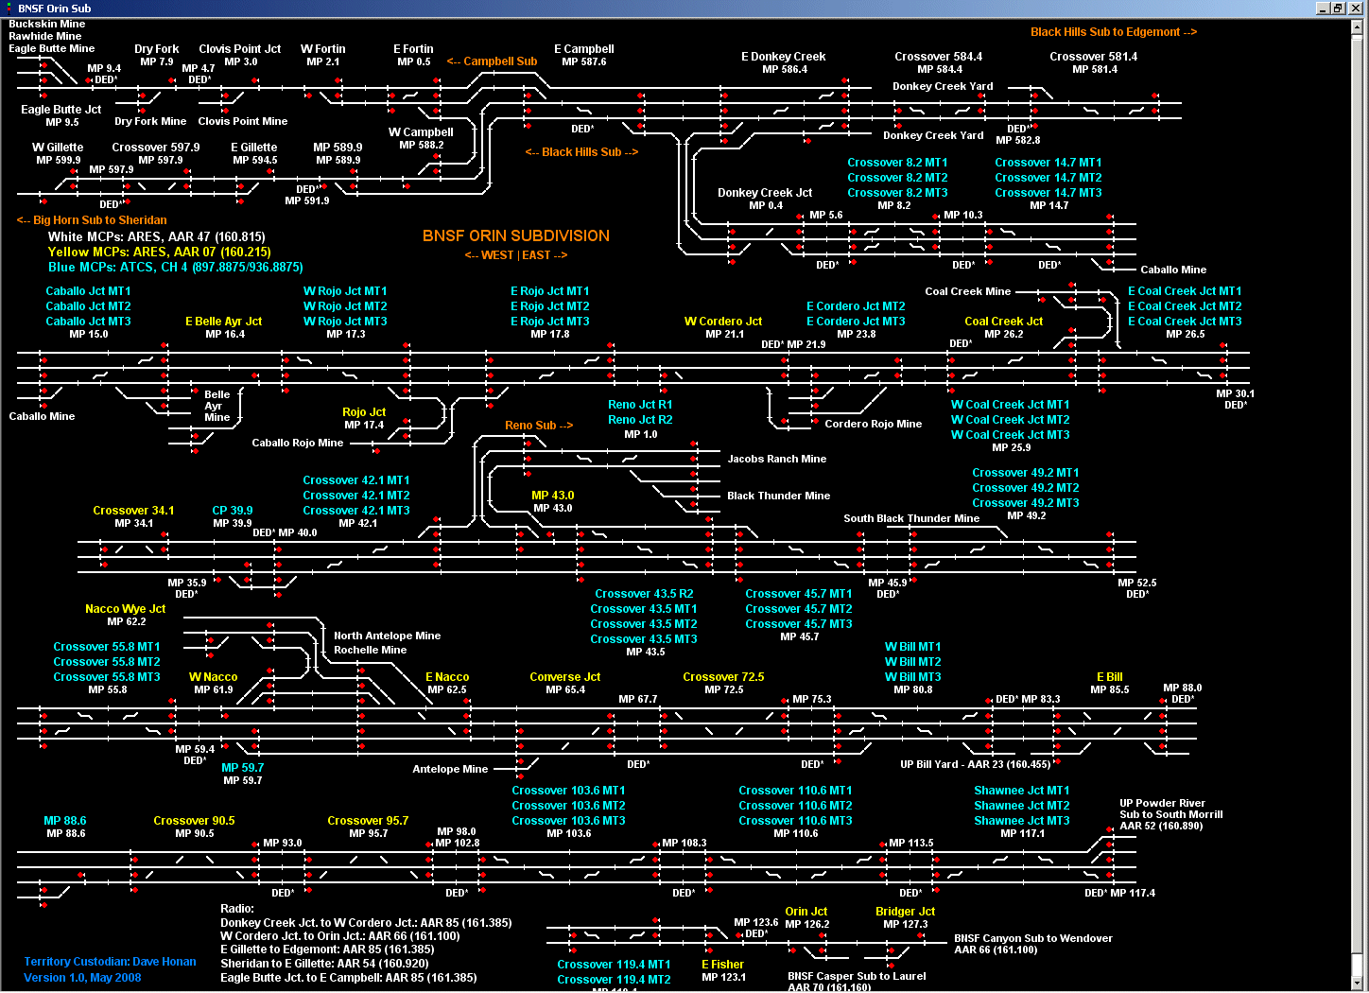
Task: Click the Reno Jct R1 label
Action: pyautogui.click(x=640, y=405)
